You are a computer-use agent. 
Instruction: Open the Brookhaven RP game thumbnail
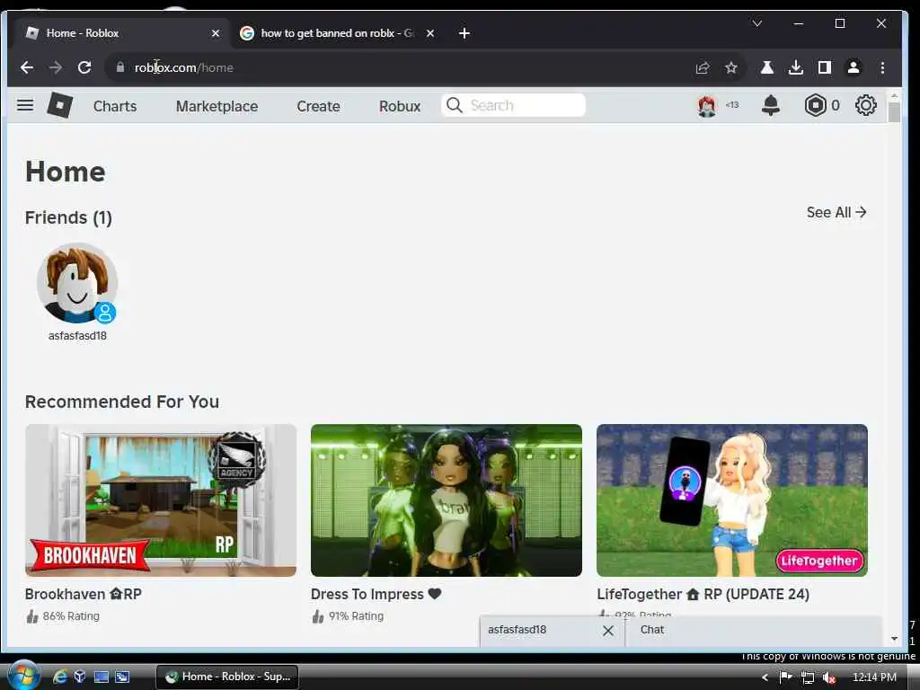tap(161, 500)
